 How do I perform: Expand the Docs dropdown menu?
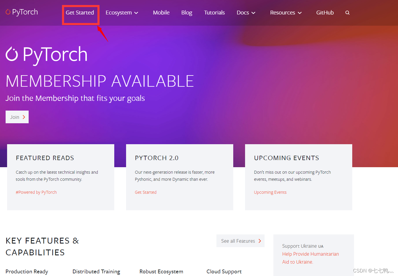[x=246, y=13]
